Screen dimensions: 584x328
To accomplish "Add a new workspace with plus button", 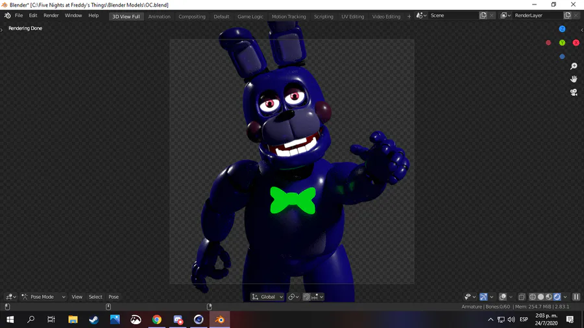I will 409,16.
